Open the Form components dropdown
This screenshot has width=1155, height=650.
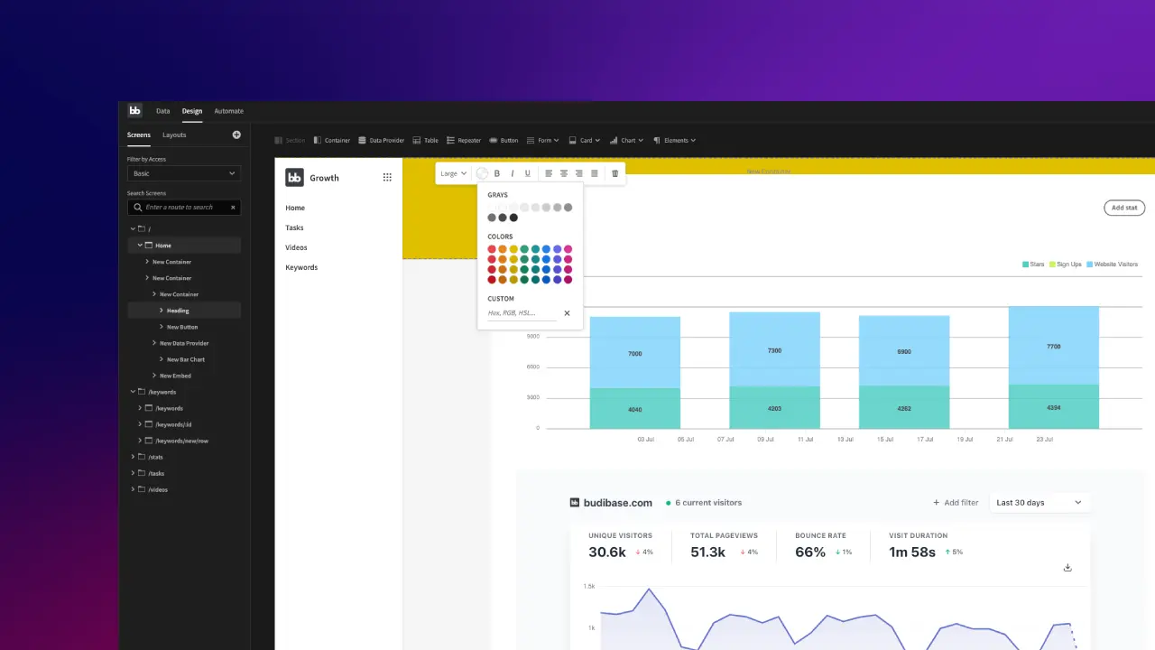coord(542,140)
